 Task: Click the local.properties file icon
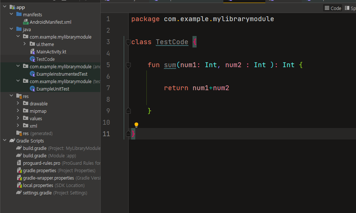pos(19,185)
